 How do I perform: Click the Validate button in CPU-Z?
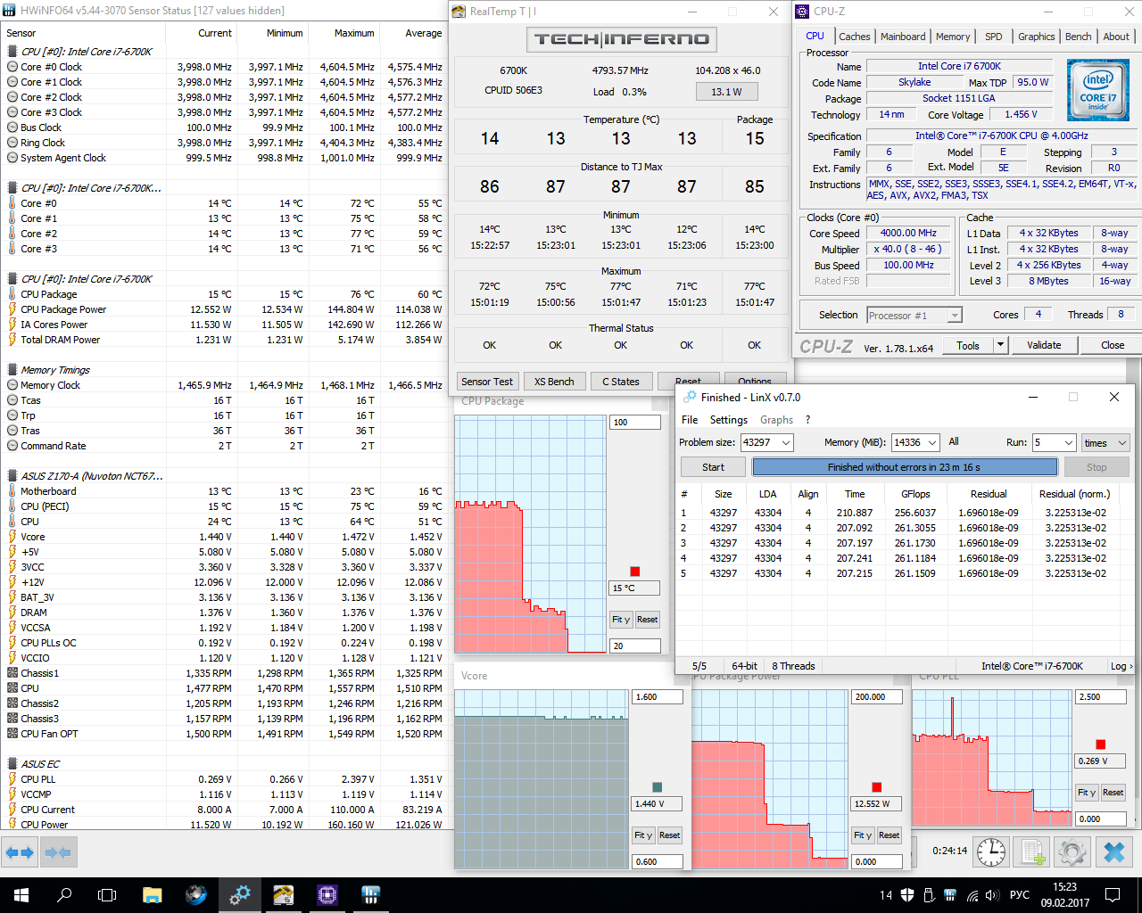click(1044, 345)
